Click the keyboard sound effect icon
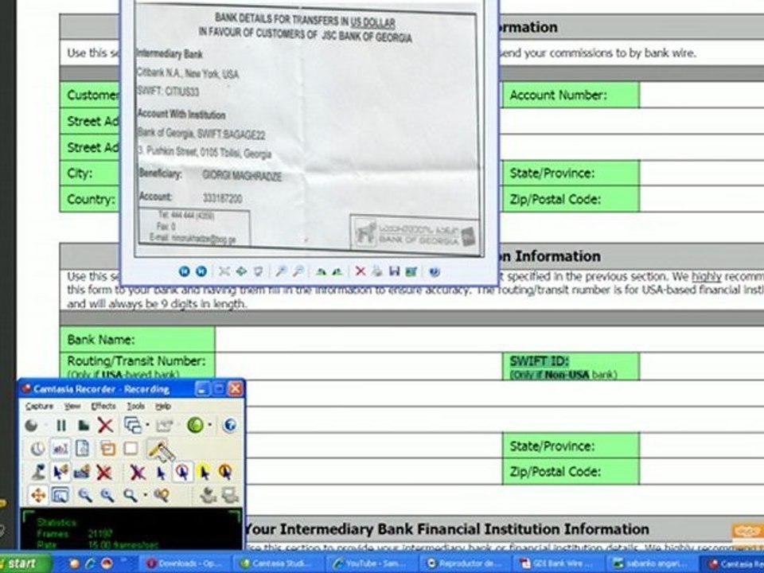 click(82, 472)
